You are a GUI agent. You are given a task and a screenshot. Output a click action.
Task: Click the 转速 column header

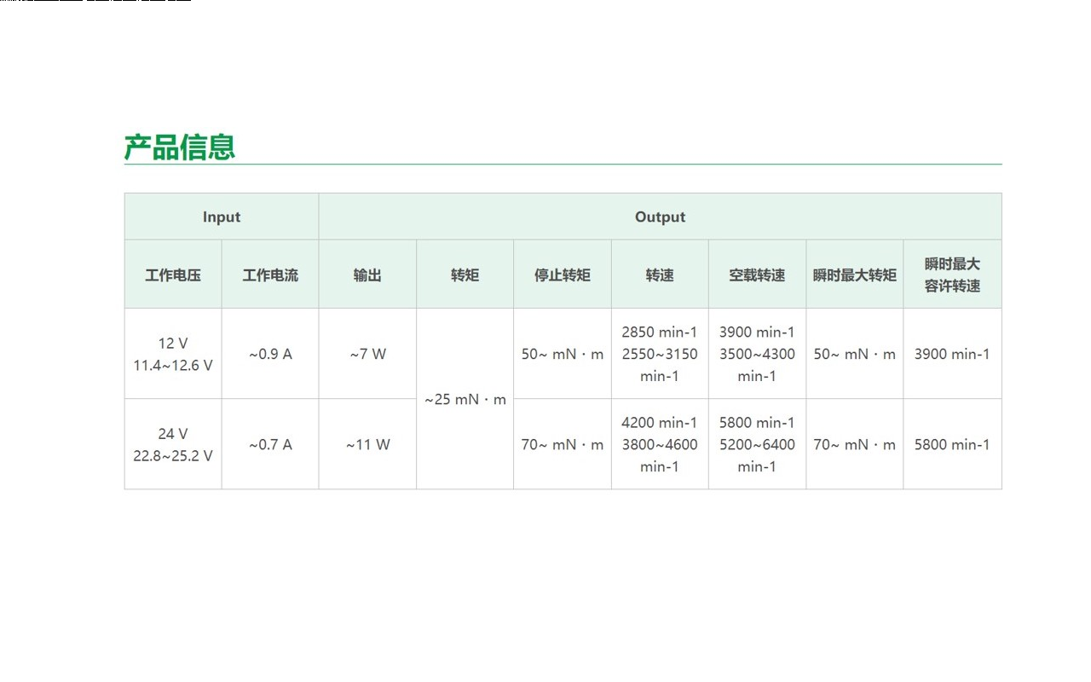pyautogui.click(x=660, y=275)
